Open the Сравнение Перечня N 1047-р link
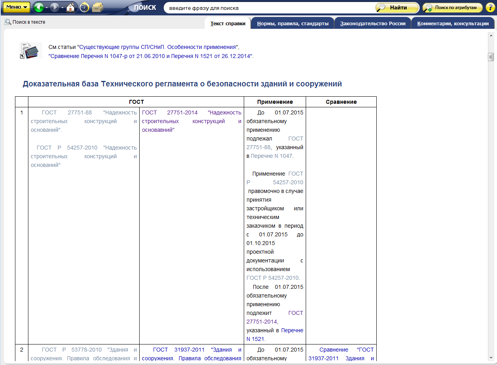 coord(150,56)
